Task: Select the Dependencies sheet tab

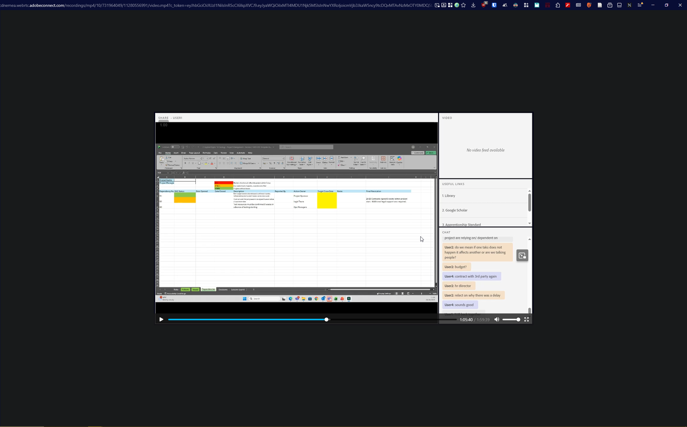Action: pyautogui.click(x=208, y=289)
